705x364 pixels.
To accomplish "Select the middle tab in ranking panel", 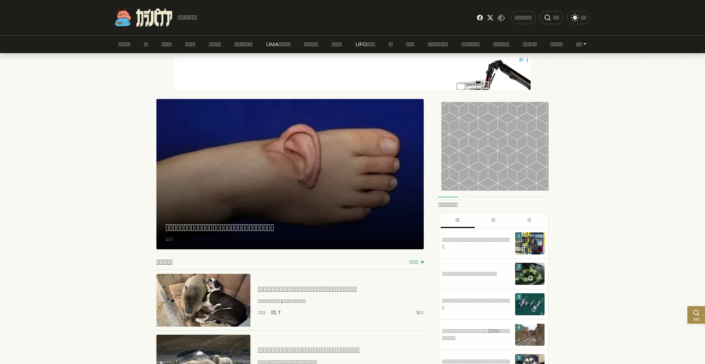I will tap(493, 220).
